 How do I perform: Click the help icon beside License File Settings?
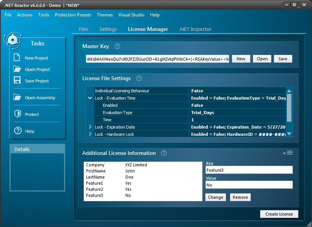pos(139,79)
